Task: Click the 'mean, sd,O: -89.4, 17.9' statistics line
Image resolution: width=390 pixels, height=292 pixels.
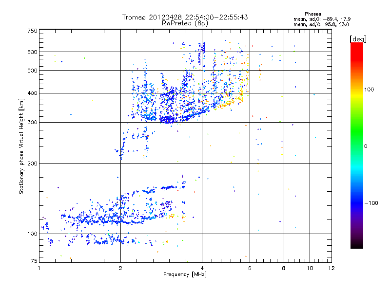Action: (x=322, y=19)
